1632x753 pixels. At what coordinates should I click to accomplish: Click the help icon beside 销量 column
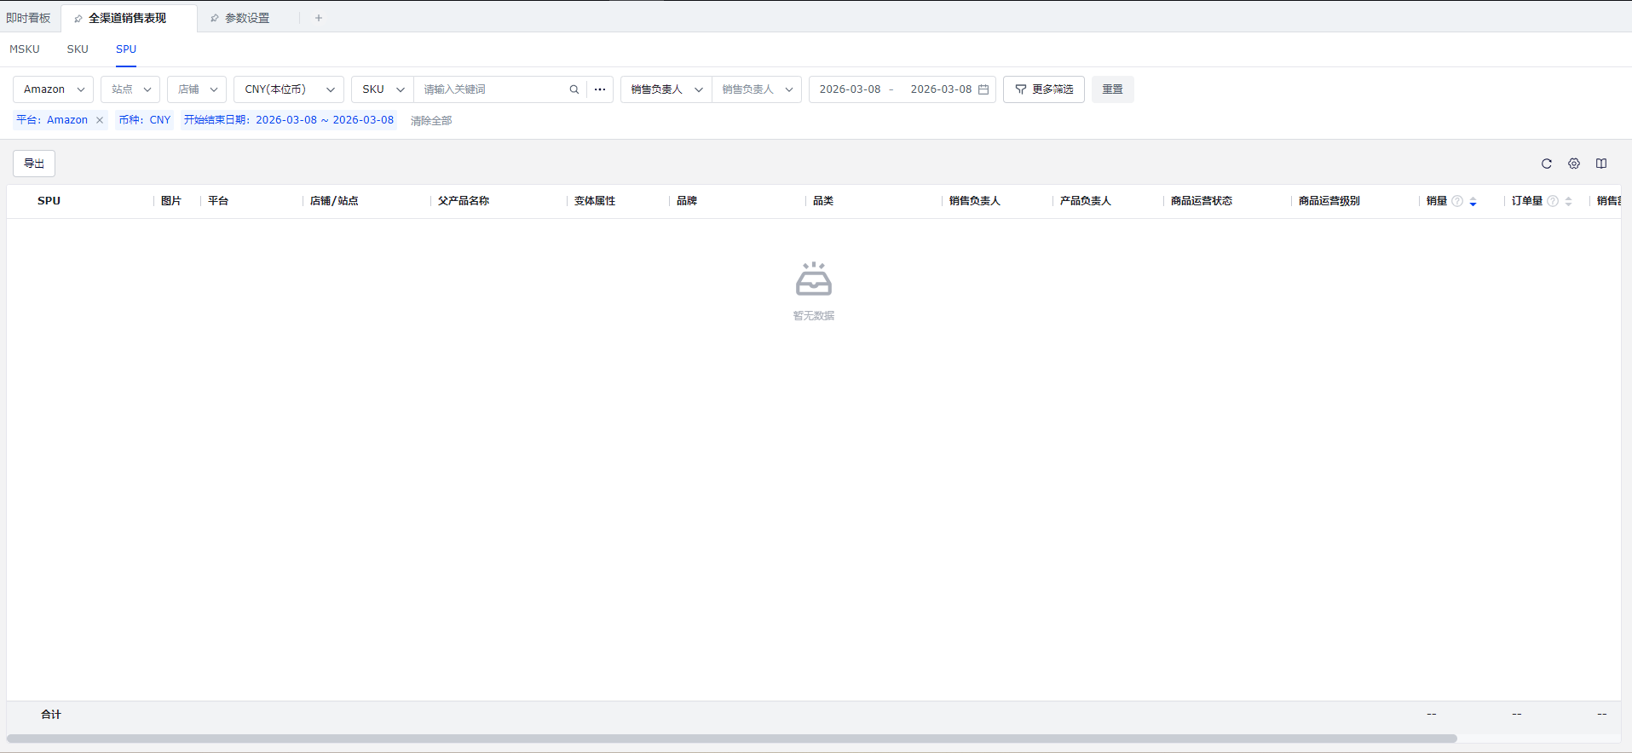(1457, 201)
